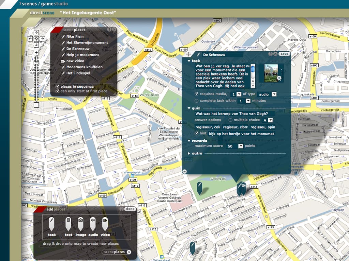
Task: Click the done button in add places
Action: [x=130, y=209]
